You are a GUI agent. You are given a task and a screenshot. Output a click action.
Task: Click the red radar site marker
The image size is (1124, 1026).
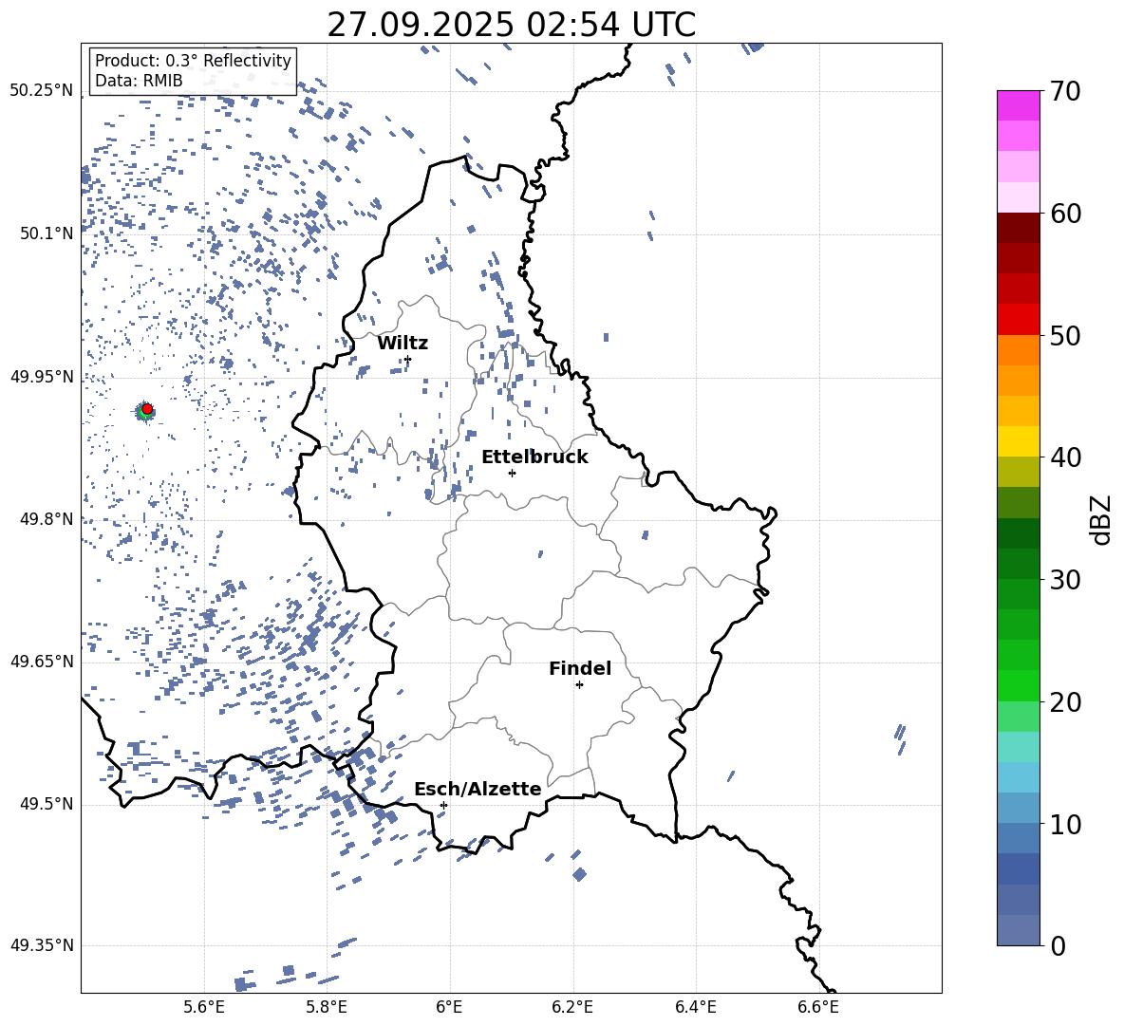147,409
